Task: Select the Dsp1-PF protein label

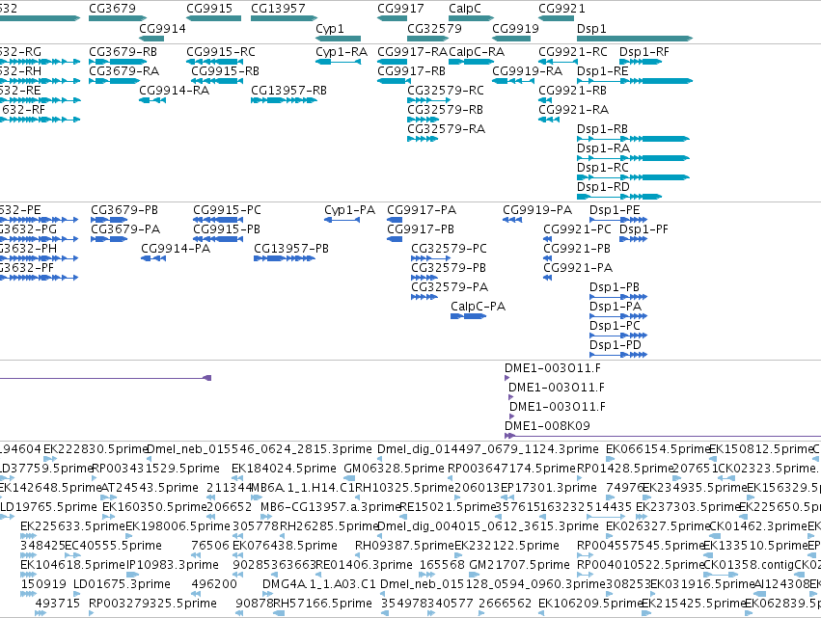Action: pyautogui.click(x=644, y=229)
